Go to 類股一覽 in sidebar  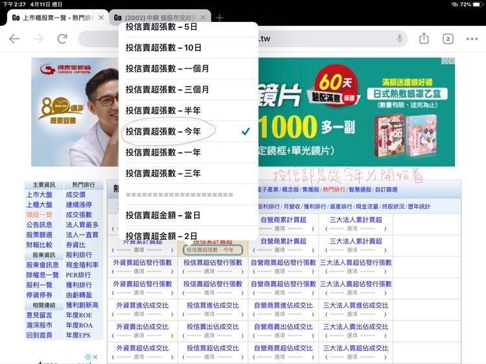40,214
